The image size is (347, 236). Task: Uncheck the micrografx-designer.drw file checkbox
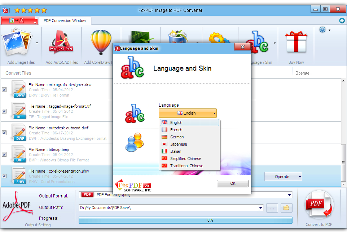point(4,89)
